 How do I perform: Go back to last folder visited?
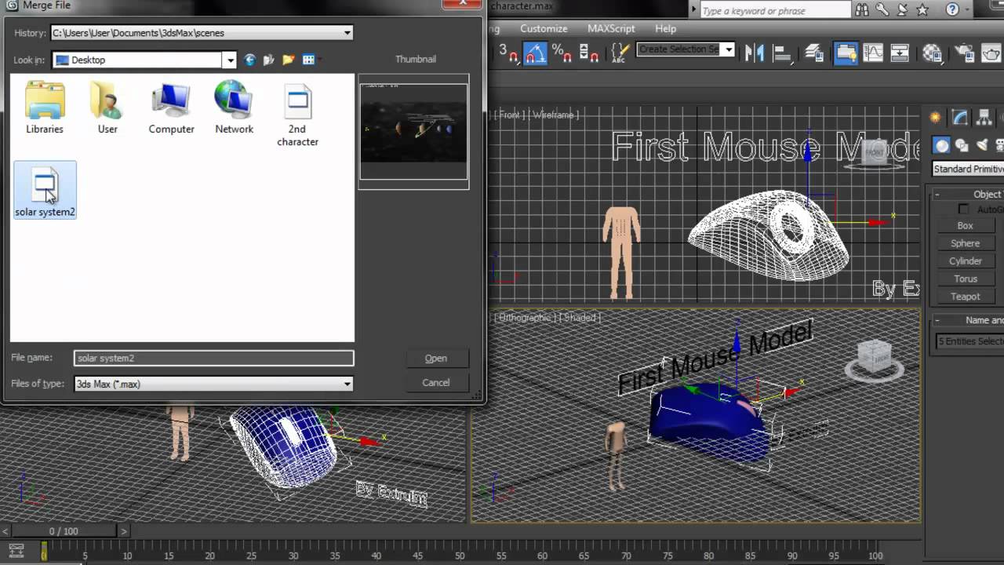click(x=250, y=60)
